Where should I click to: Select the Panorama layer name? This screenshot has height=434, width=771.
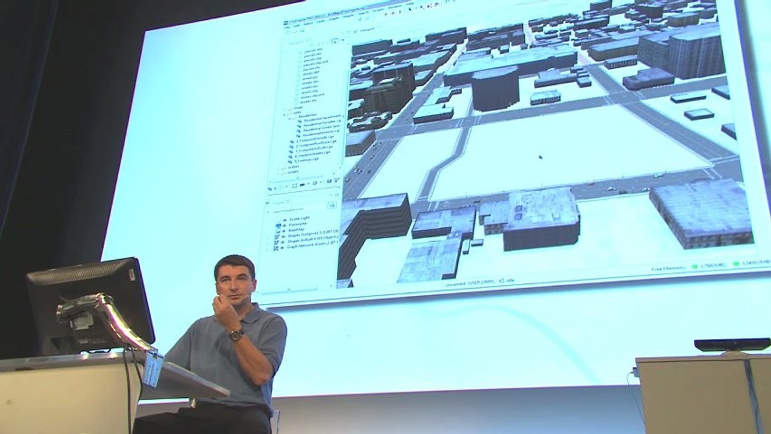pyautogui.click(x=298, y=224)
